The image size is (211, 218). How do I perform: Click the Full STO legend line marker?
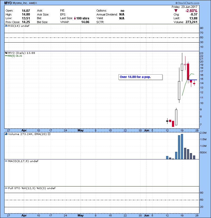click(x=6, y=188)
